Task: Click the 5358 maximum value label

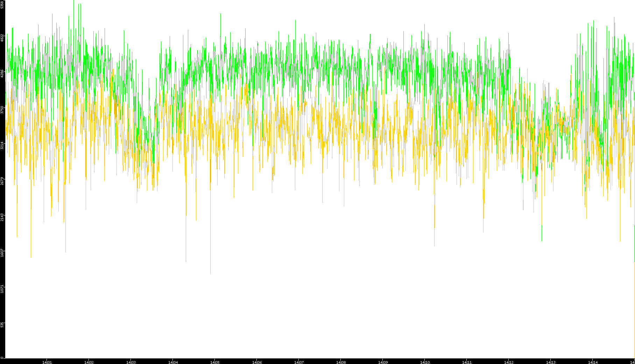Action: pos(2,5)
